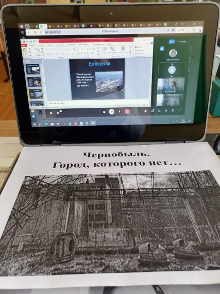Select the highlighted third slide thumbnail
Viewport: 220px width, 294px height.
tap(36, 94)
